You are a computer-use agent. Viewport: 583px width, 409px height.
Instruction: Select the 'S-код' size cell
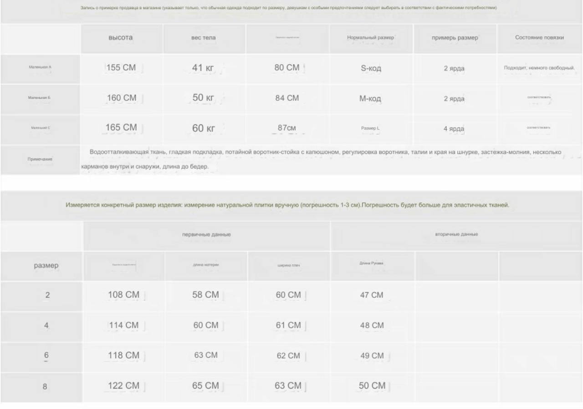tap(371, 68)
